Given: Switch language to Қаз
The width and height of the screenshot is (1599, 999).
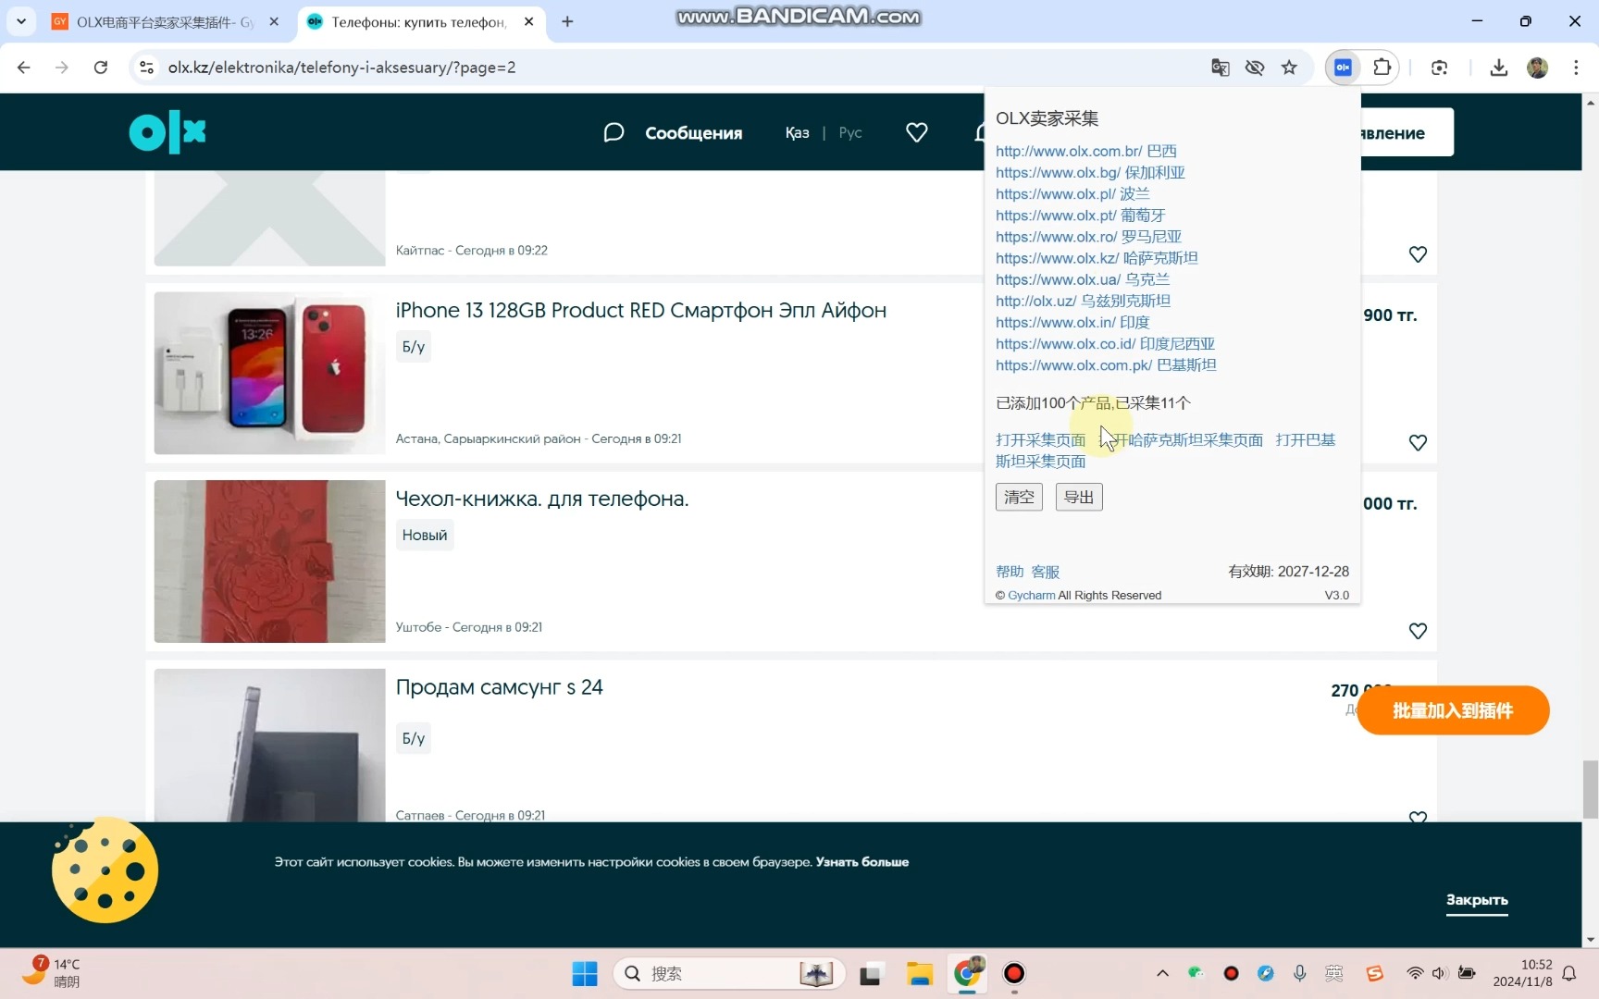Looking at the screenshot, I should (797, 132).
